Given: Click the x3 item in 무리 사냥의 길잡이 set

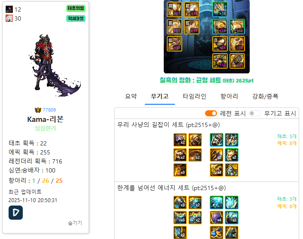Looking at the screenshot, I should pos(180,170).
